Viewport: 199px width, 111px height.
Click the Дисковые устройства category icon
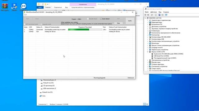point(150,27)
